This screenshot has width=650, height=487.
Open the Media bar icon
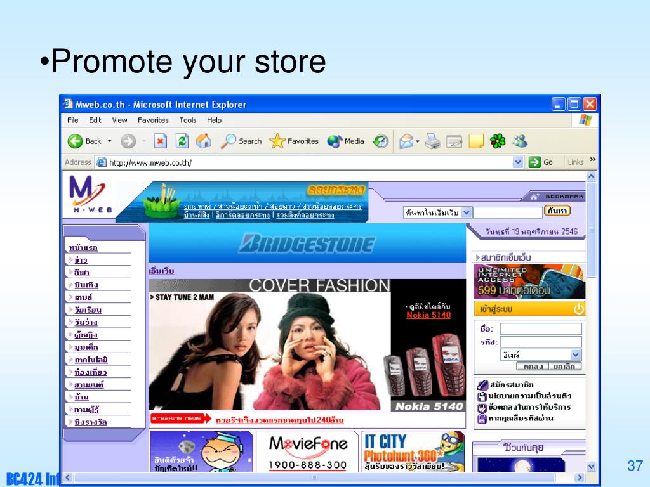[335, 141]
